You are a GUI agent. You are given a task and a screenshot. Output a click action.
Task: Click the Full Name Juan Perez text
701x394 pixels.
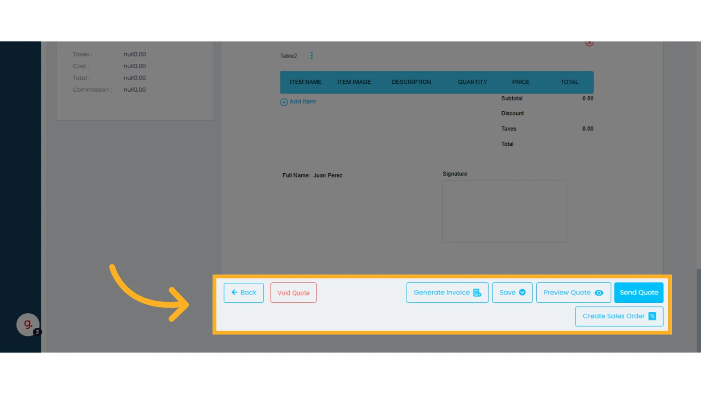point(312,176)
